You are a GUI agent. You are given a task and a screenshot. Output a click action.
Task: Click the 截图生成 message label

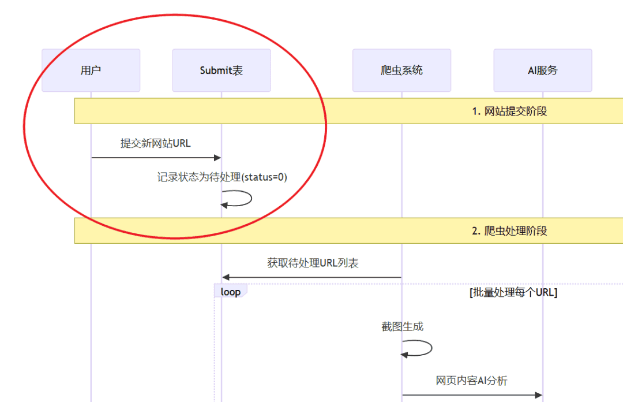(x=402, y=327)
